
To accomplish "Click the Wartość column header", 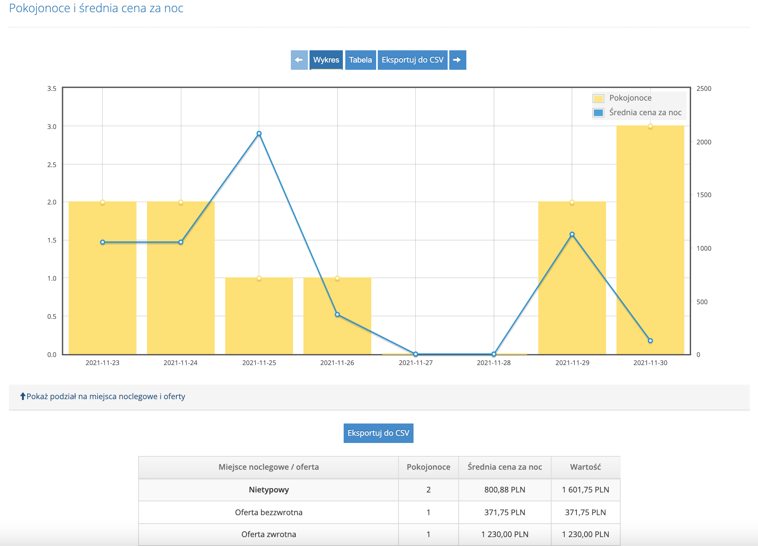I will (585, 467).
